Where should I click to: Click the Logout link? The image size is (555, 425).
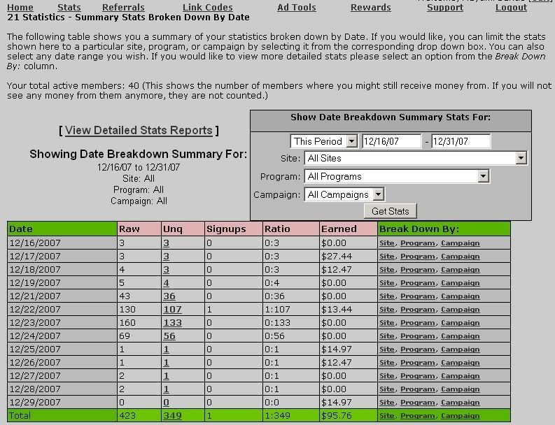[511, 8]
